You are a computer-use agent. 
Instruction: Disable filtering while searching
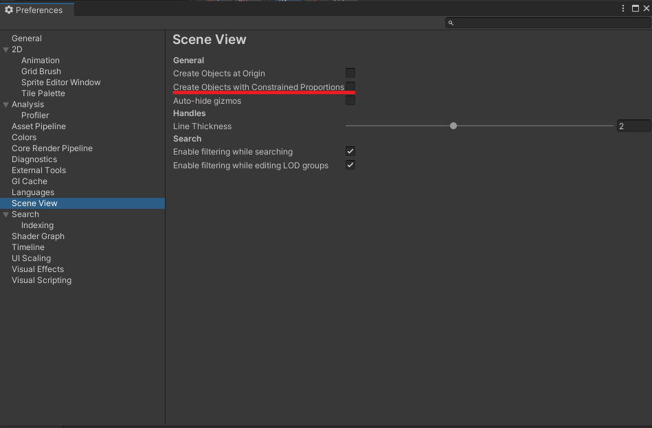[350, 151]
